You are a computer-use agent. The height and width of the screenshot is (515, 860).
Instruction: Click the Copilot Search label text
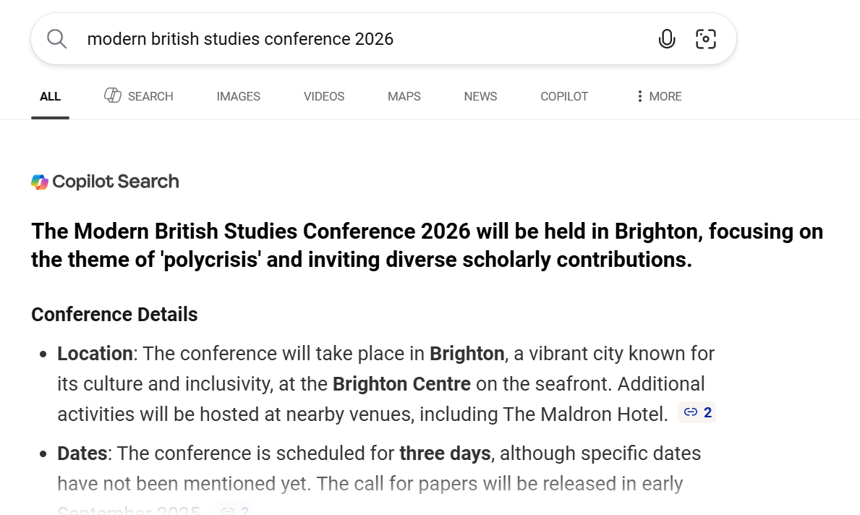(115, 182)
